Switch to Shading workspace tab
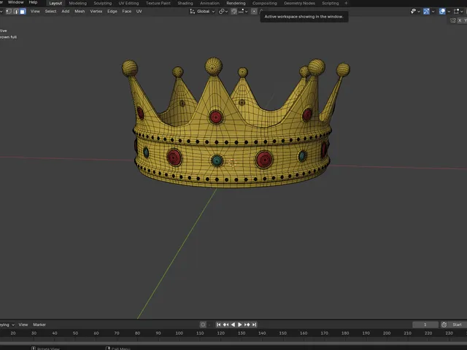This screenshot has width=467, height=350. (x=185, y=3)
